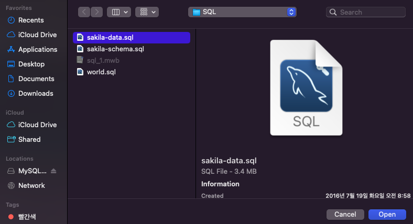Open the SQL folder path popup
The image size is (413, 224).
coord(242,12)
